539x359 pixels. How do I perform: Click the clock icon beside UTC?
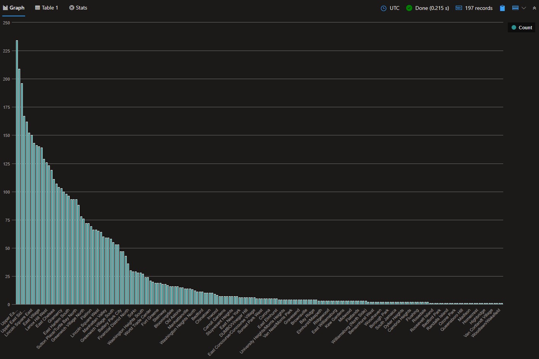[383, 8]
